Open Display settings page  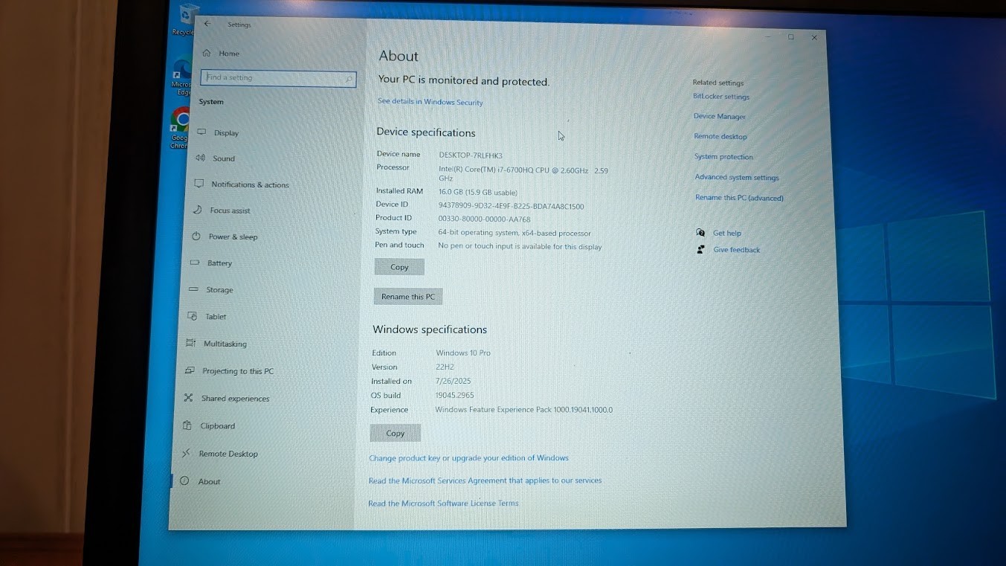coord(226,133)
